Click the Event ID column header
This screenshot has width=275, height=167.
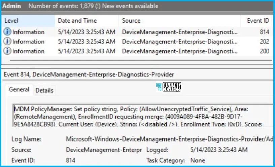click(x=257, y=21)
